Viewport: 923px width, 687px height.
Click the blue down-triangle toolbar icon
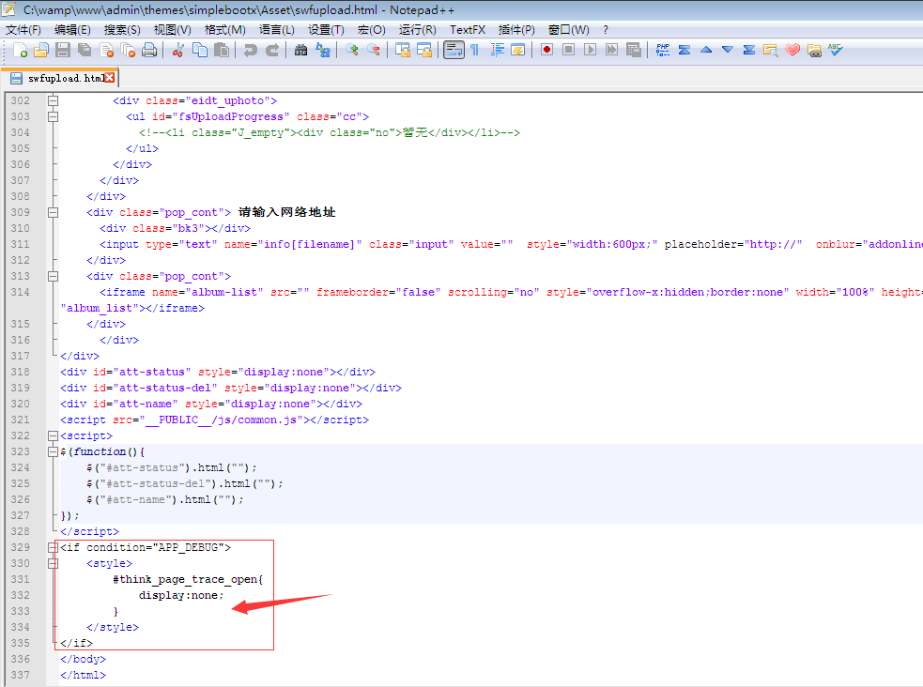tap(728, 50)
